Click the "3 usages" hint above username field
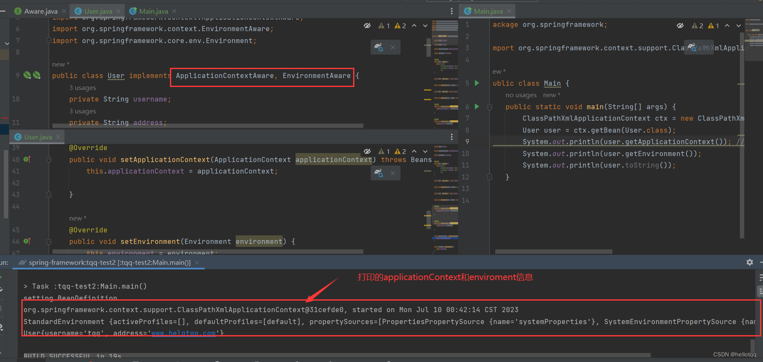The height and width of the screenshot is (362, 763). click(82, 88)
